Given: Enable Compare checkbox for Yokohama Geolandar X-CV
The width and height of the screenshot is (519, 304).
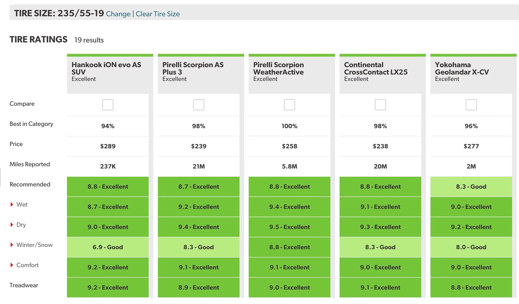Looking at the screenshot, I should 471,105.
